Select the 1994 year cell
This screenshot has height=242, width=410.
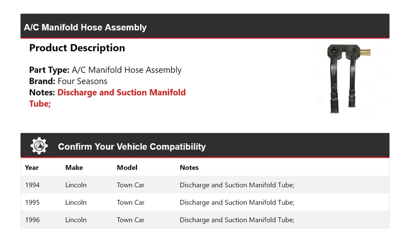click(x=32, y=185)
